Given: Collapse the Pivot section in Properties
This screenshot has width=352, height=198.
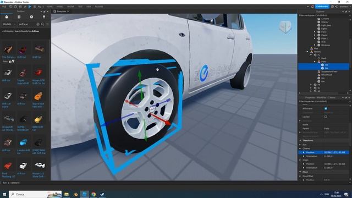Looking at the screenshot, I should [x=300, y=172].
